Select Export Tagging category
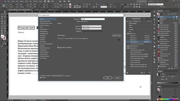Screen dimensions: 180x101 43,58
